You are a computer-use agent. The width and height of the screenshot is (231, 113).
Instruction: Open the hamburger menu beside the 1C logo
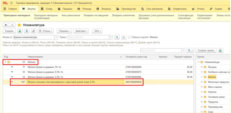tap(12, 3)
